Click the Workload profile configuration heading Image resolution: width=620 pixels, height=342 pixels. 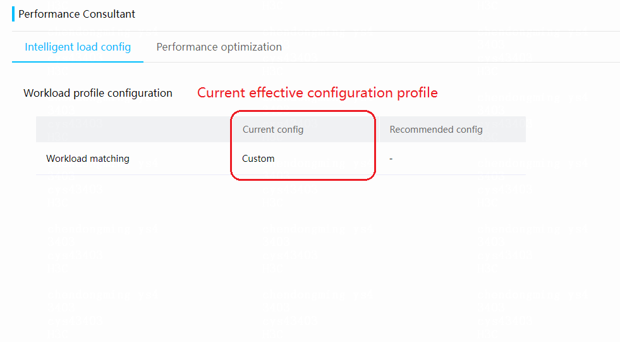pyautogui.click(x=98, y=94)
